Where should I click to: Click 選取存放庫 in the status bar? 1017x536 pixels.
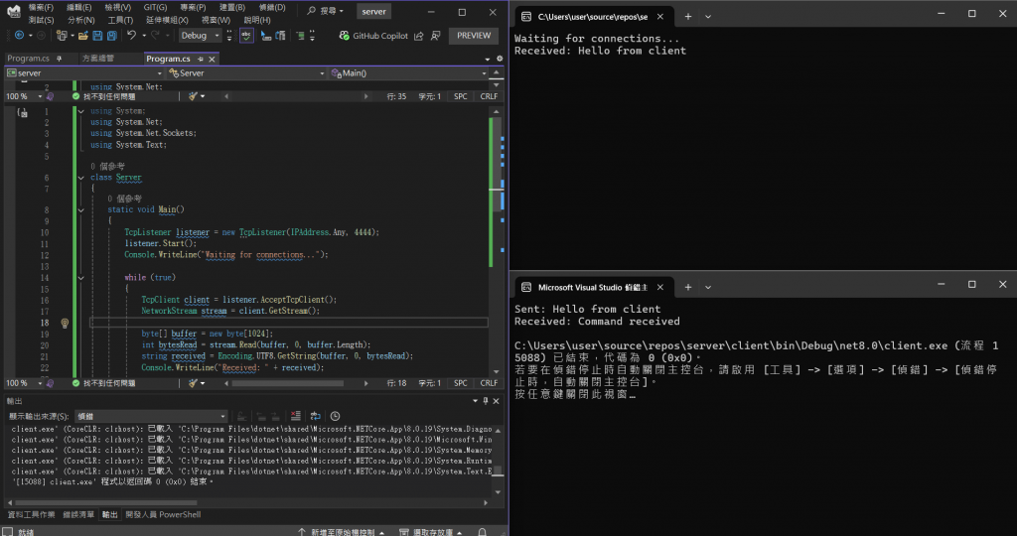click(x=431, y=532)
